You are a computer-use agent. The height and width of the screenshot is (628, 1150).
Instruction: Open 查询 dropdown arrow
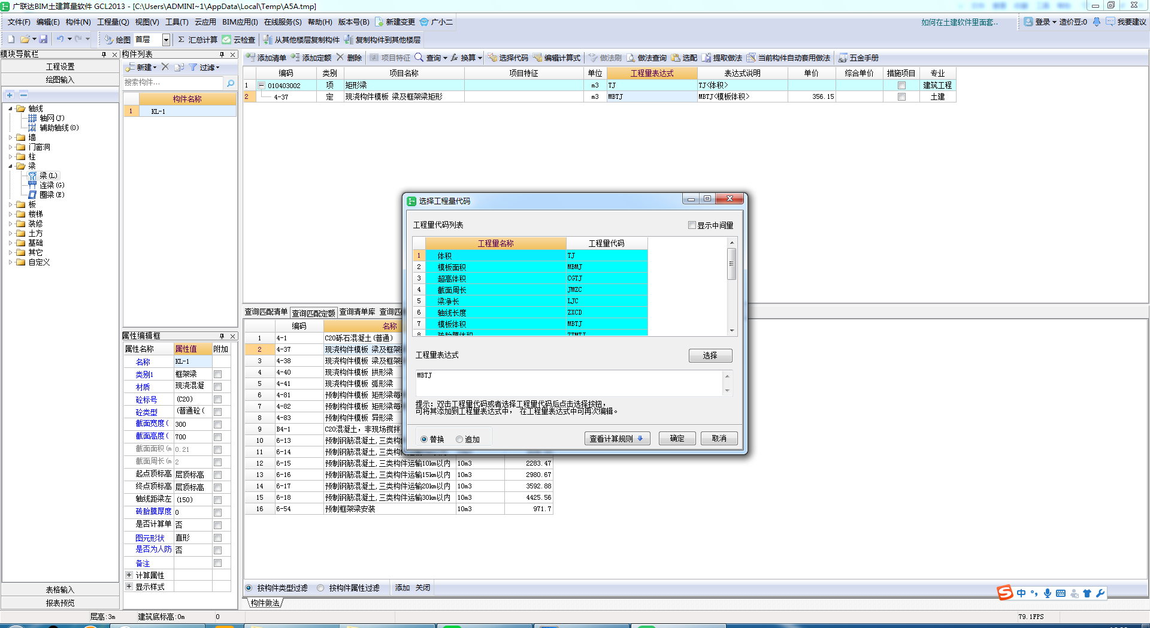pyautogui.click(x=445, y=58)
